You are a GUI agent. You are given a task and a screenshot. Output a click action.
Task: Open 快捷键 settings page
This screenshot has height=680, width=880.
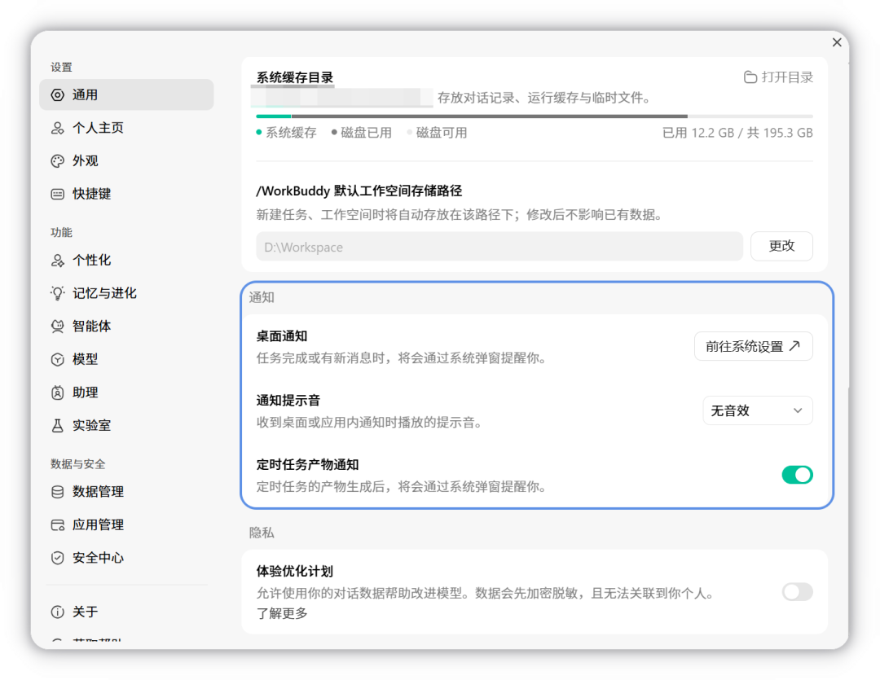(x=126, y=194)
